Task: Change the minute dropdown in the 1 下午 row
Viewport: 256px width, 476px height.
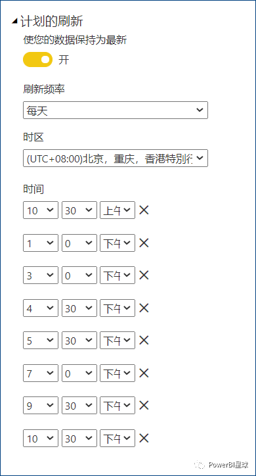Action: [x=79, y=243]
